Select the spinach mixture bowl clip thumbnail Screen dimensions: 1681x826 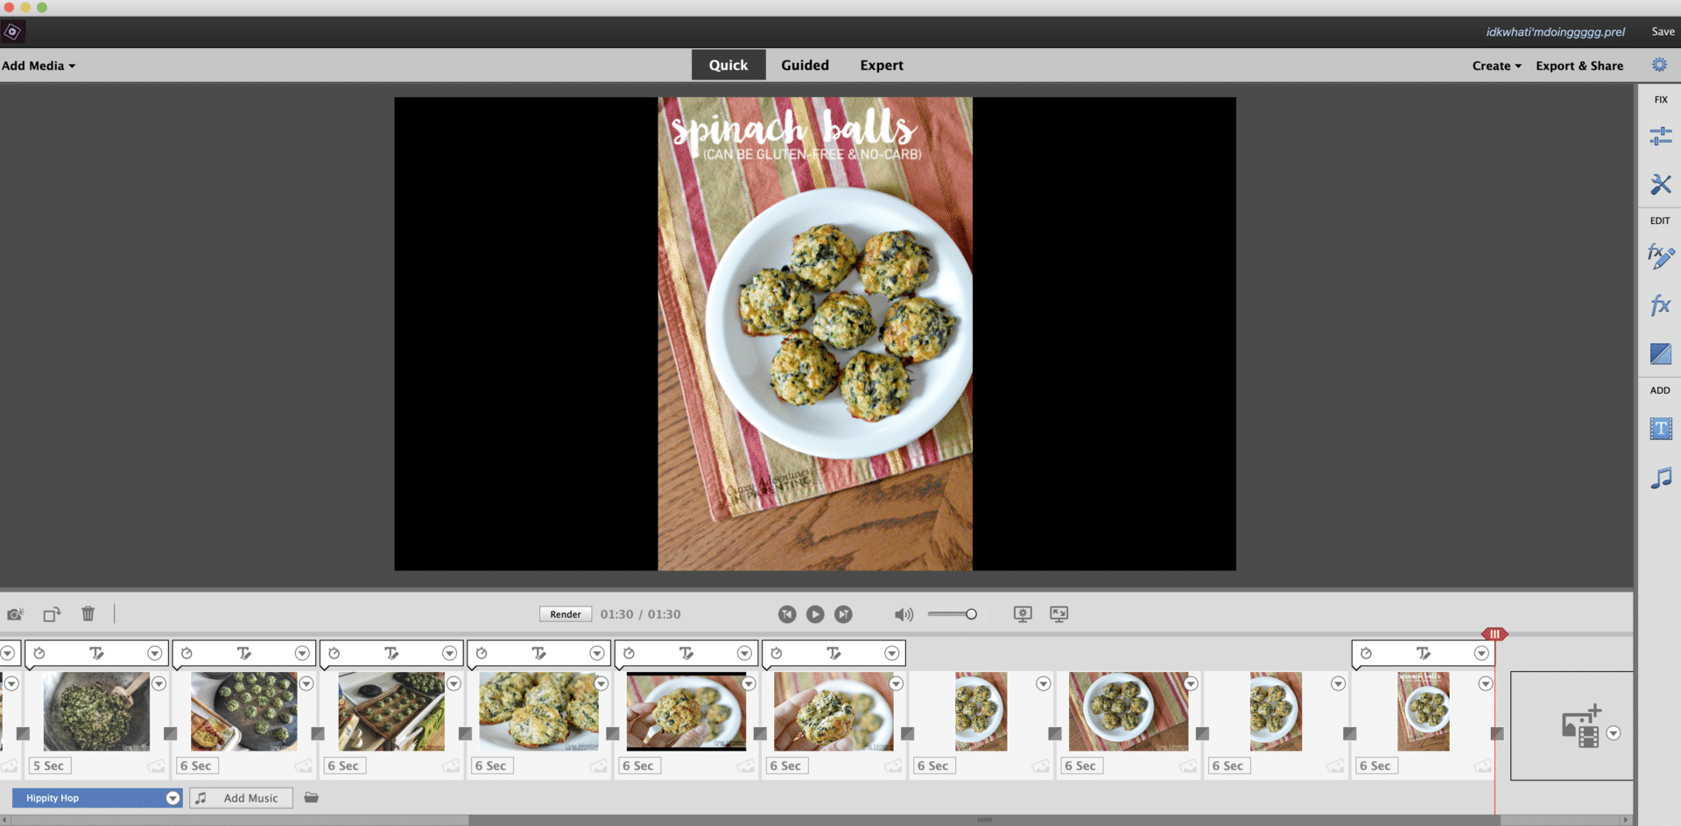[96, 711]
